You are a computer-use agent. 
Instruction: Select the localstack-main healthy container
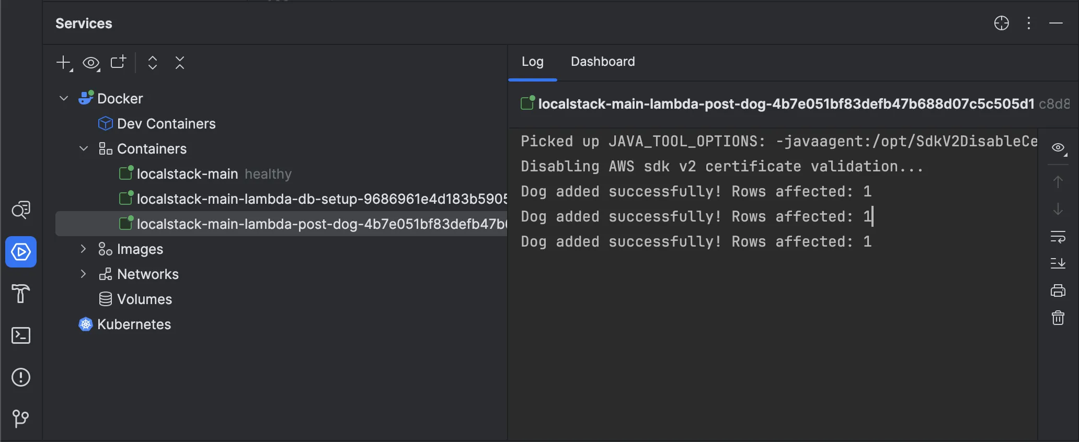[x=187, y=174]
